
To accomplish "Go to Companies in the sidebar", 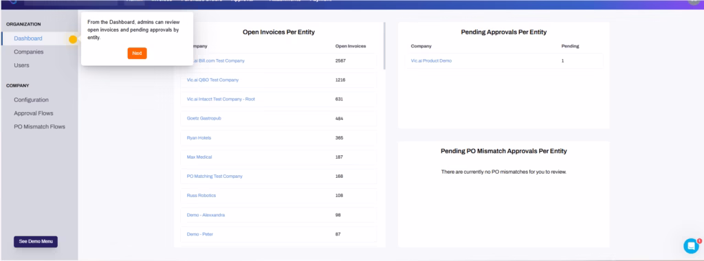I will [29, 52].
